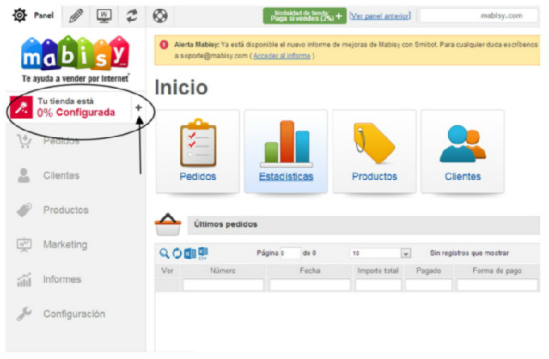This screenshot has width=549, height=359.
Task: Click the Número filter input
Action: 223,285
